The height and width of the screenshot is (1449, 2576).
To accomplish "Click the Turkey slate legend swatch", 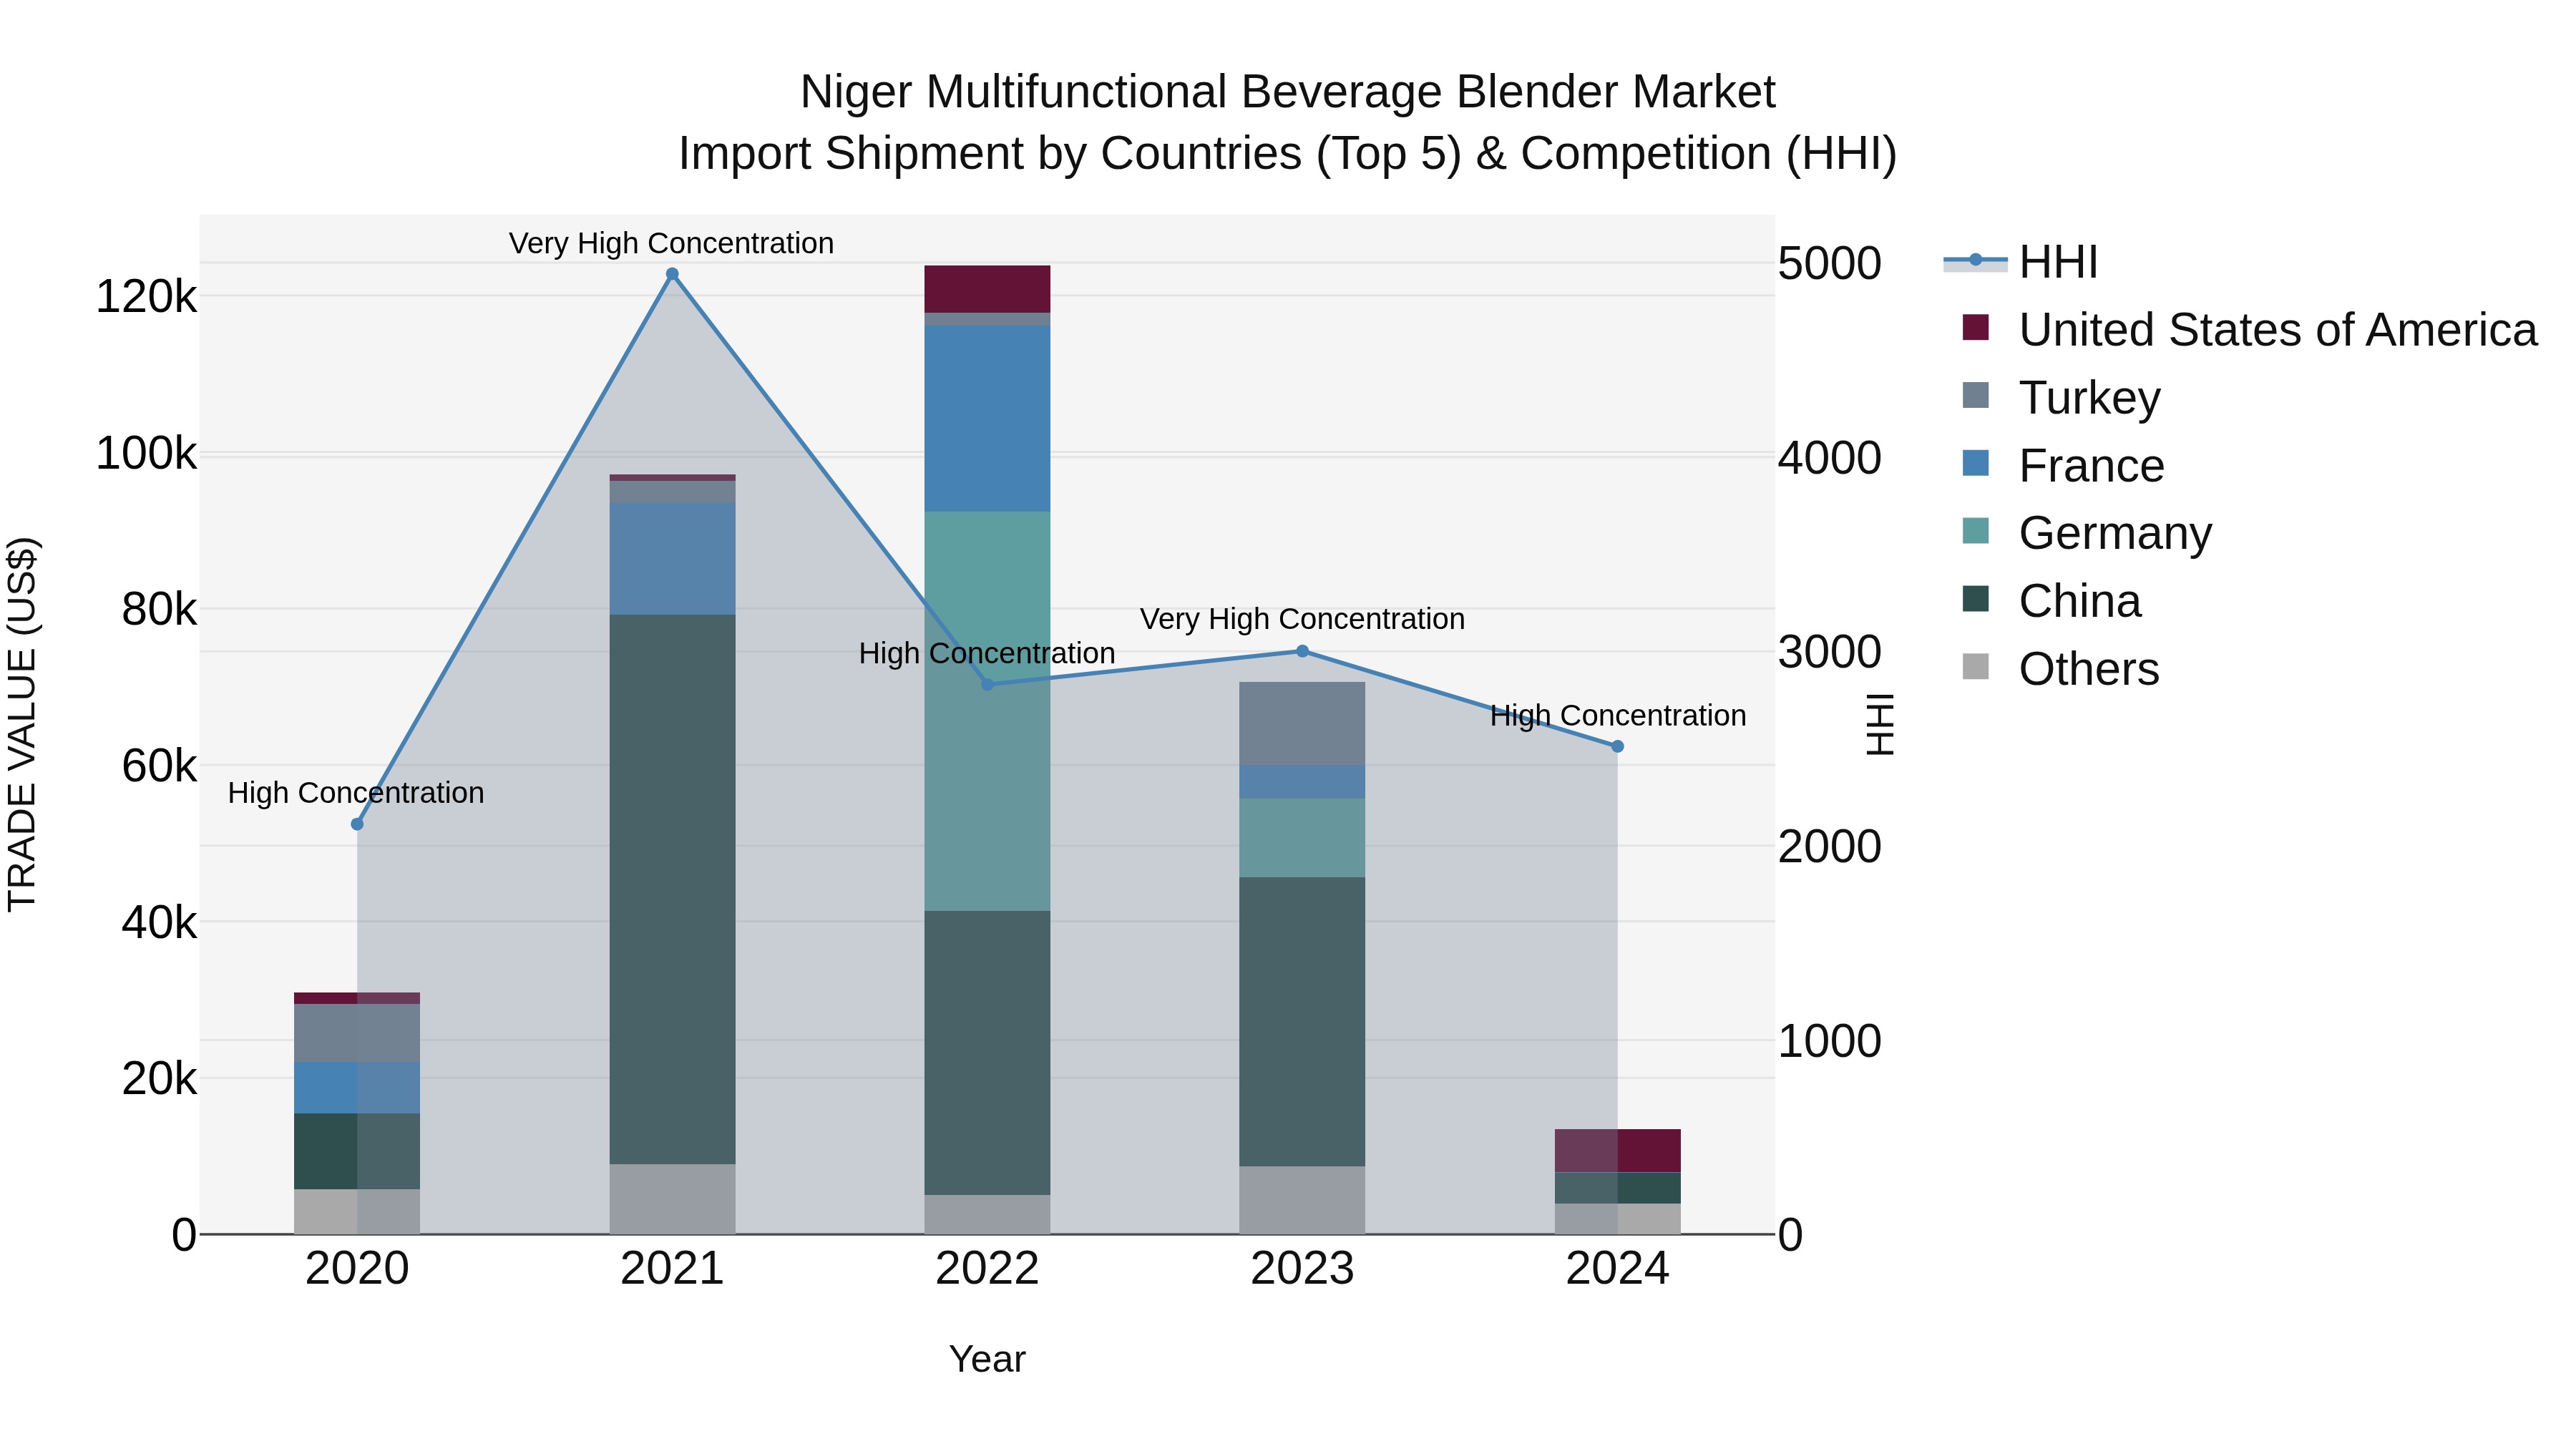I will [x=1975, y=395].
